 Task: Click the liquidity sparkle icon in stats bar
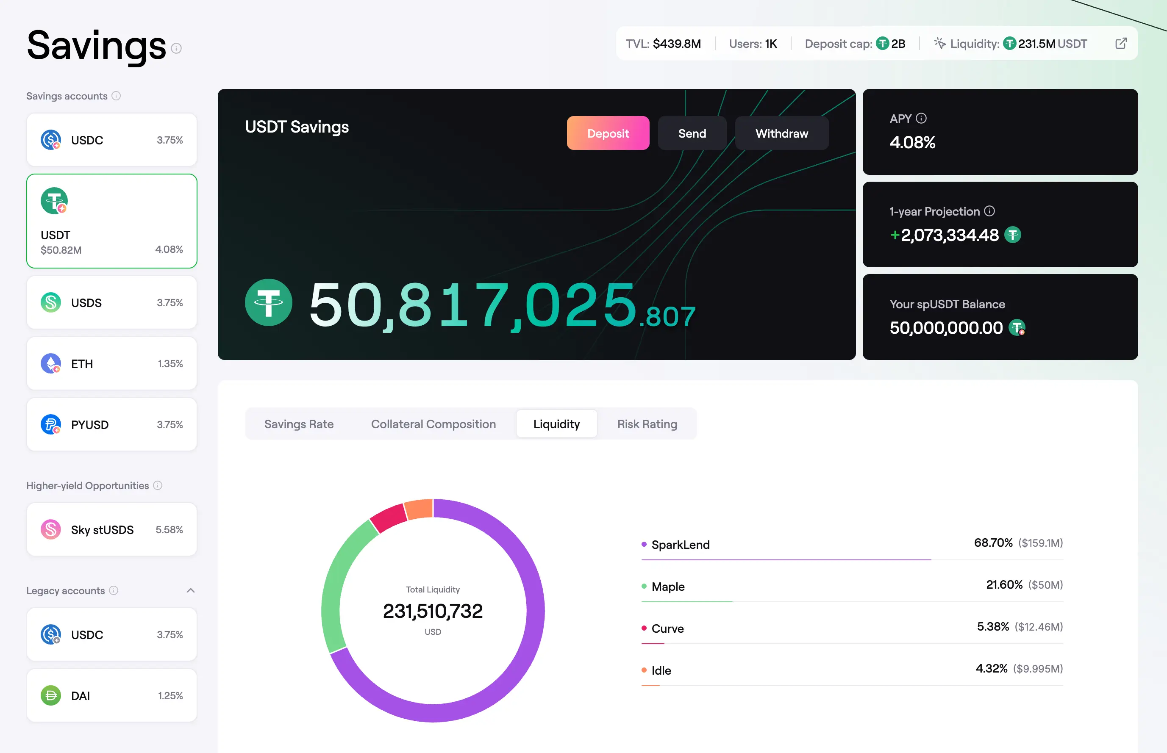tap(939, 43)
